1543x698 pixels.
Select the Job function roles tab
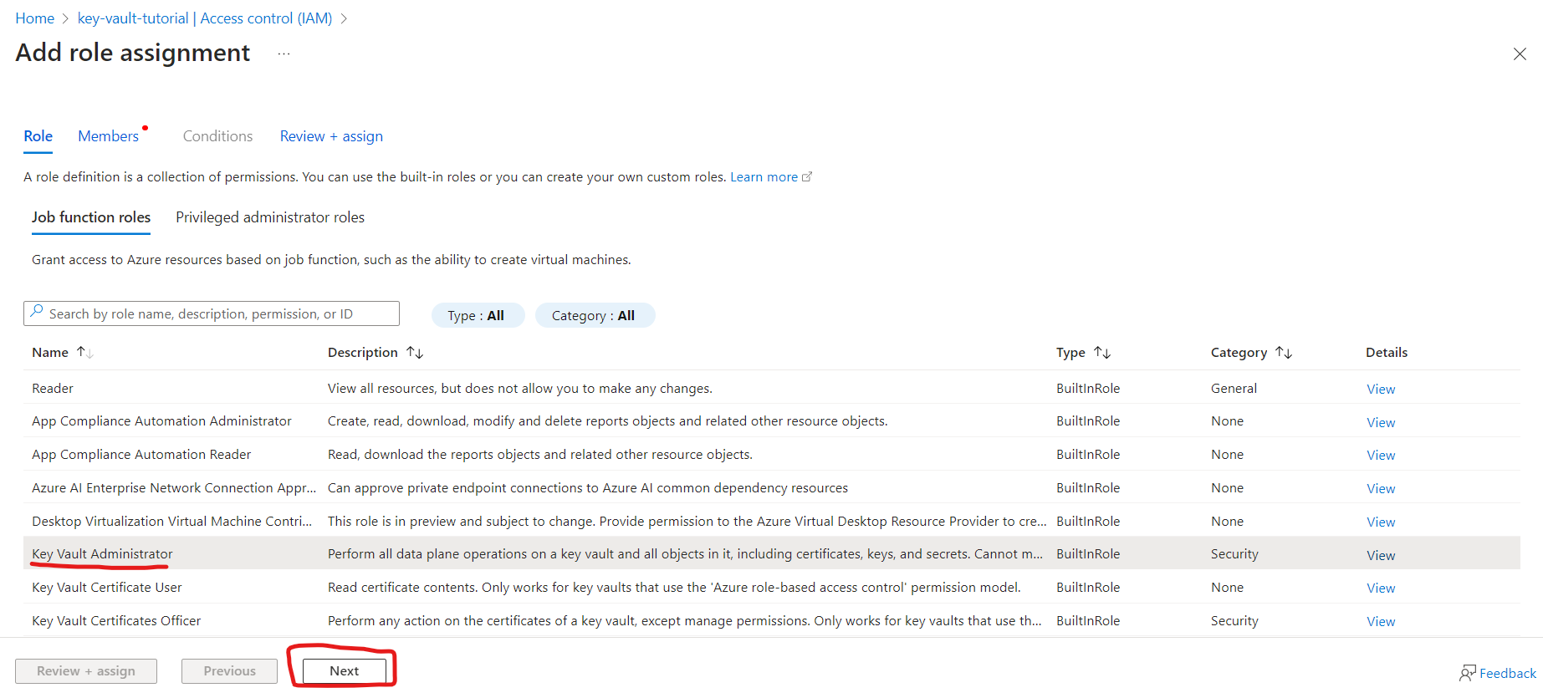91,217
